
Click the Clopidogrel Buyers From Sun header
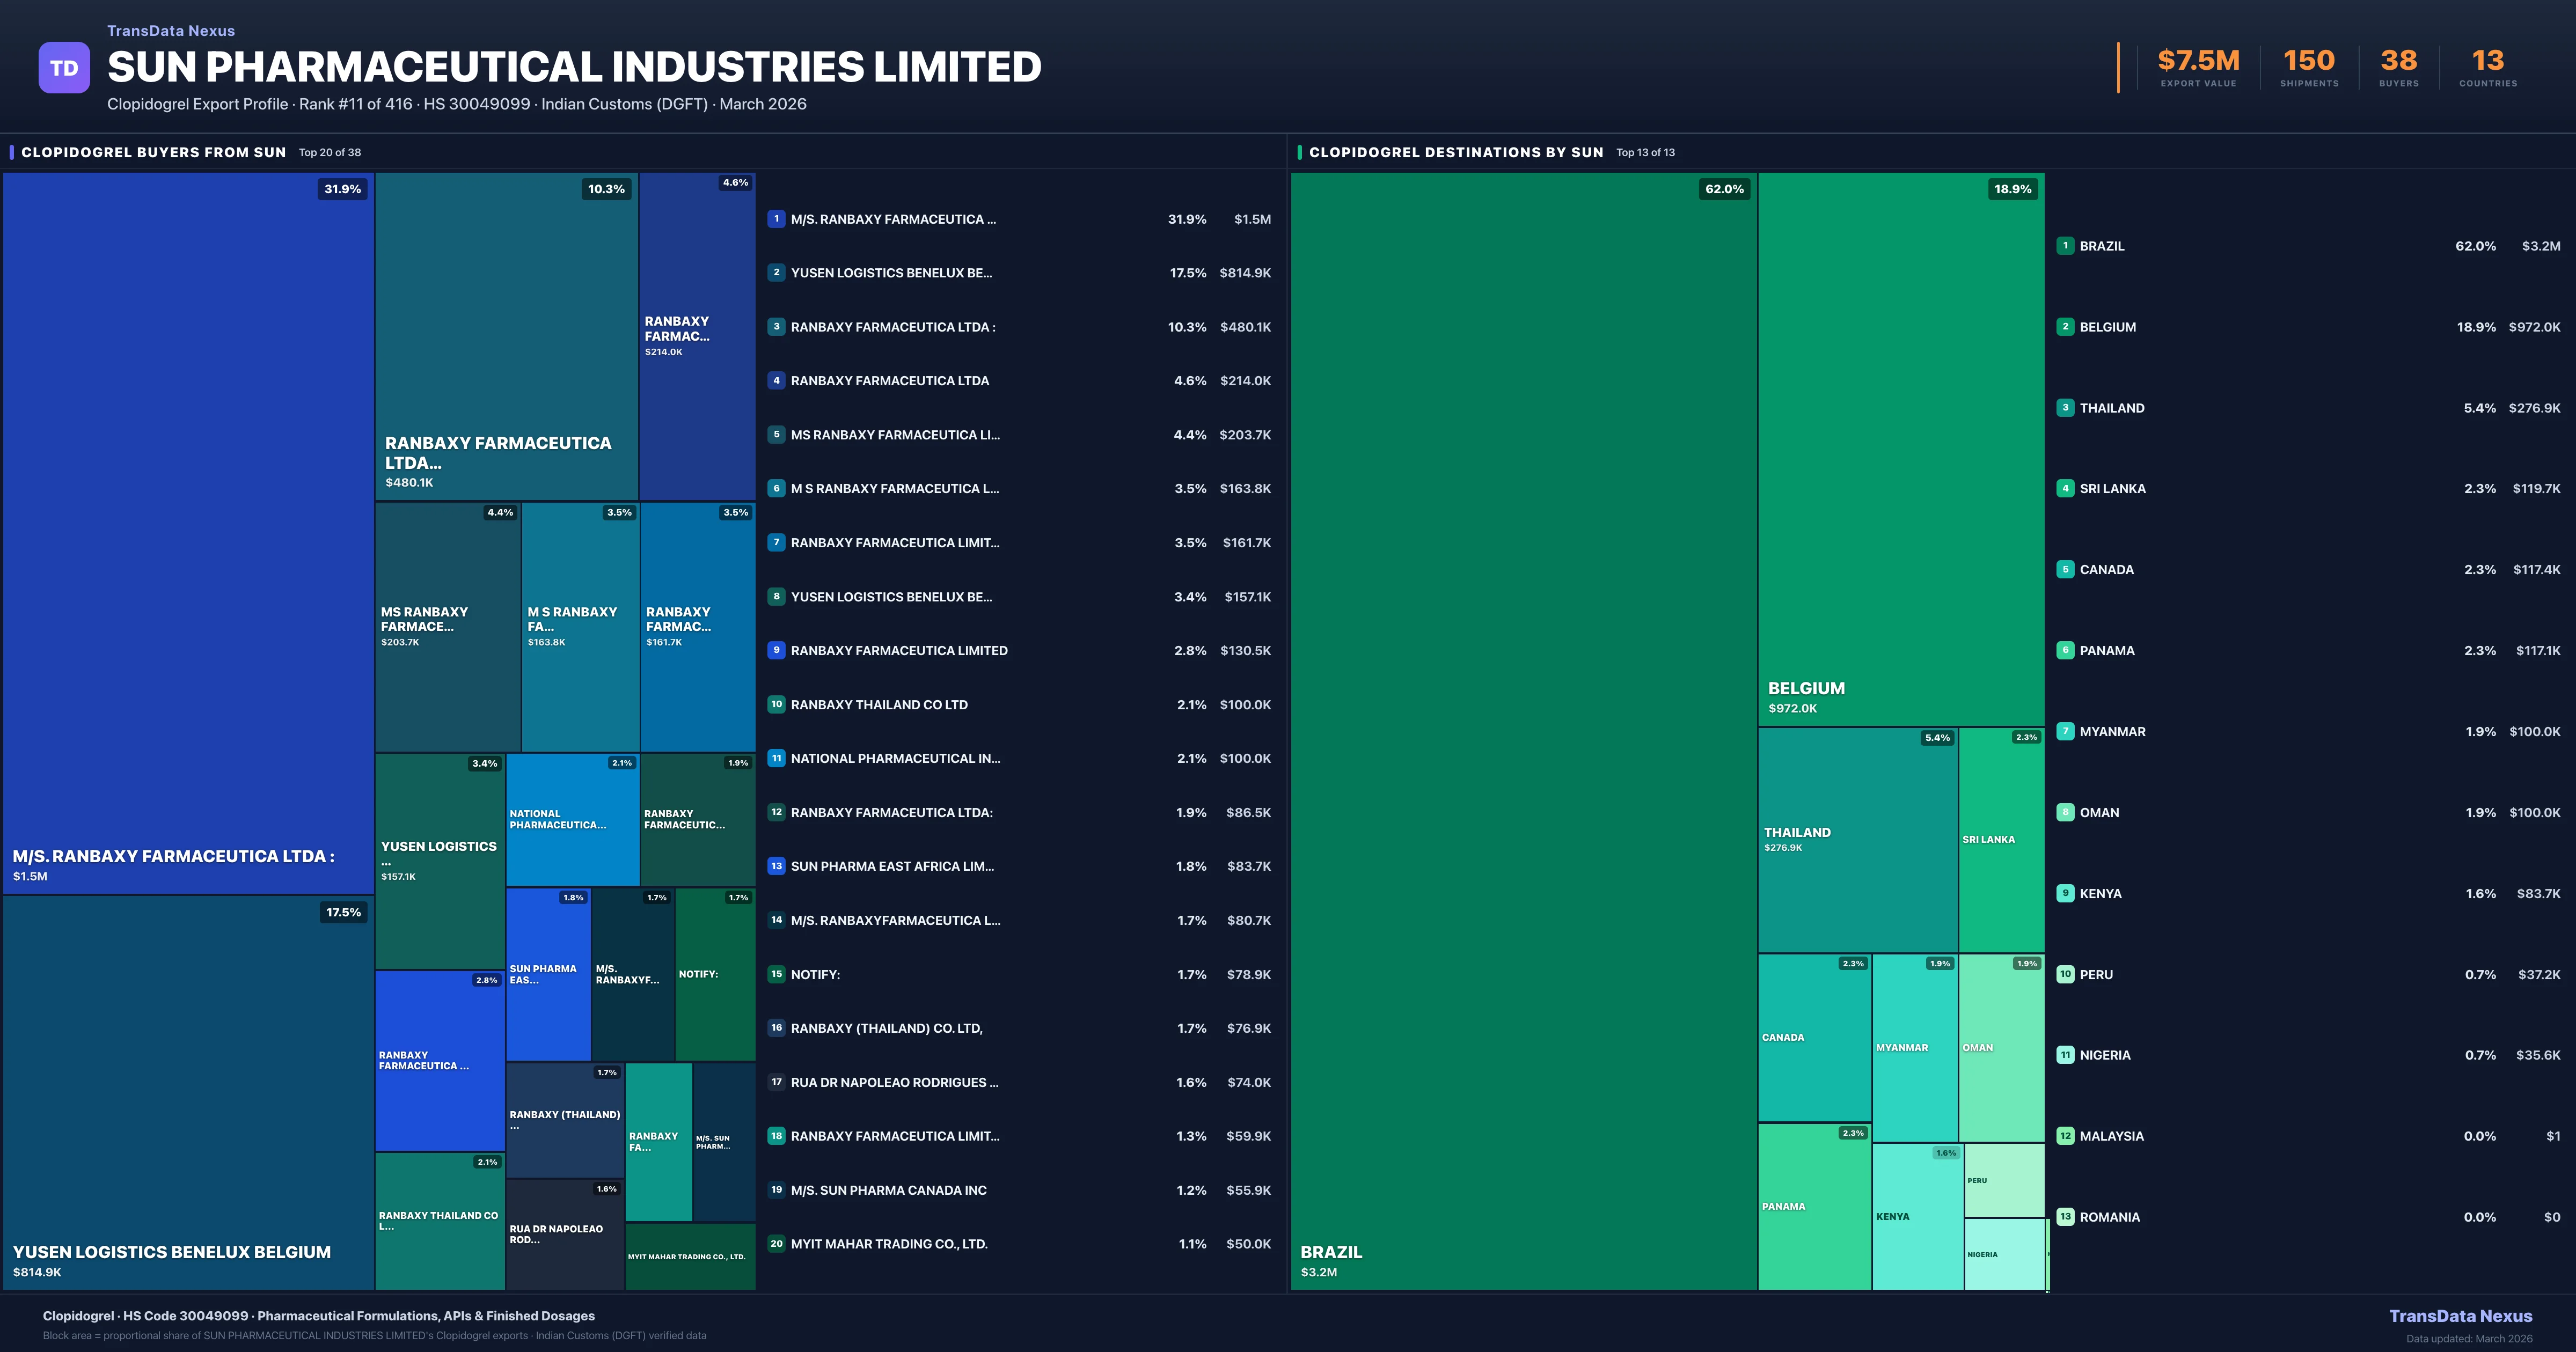point(154,152)
